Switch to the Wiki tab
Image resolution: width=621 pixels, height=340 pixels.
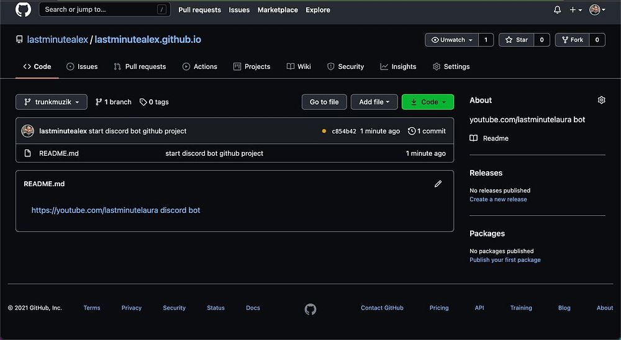(299, 66)
